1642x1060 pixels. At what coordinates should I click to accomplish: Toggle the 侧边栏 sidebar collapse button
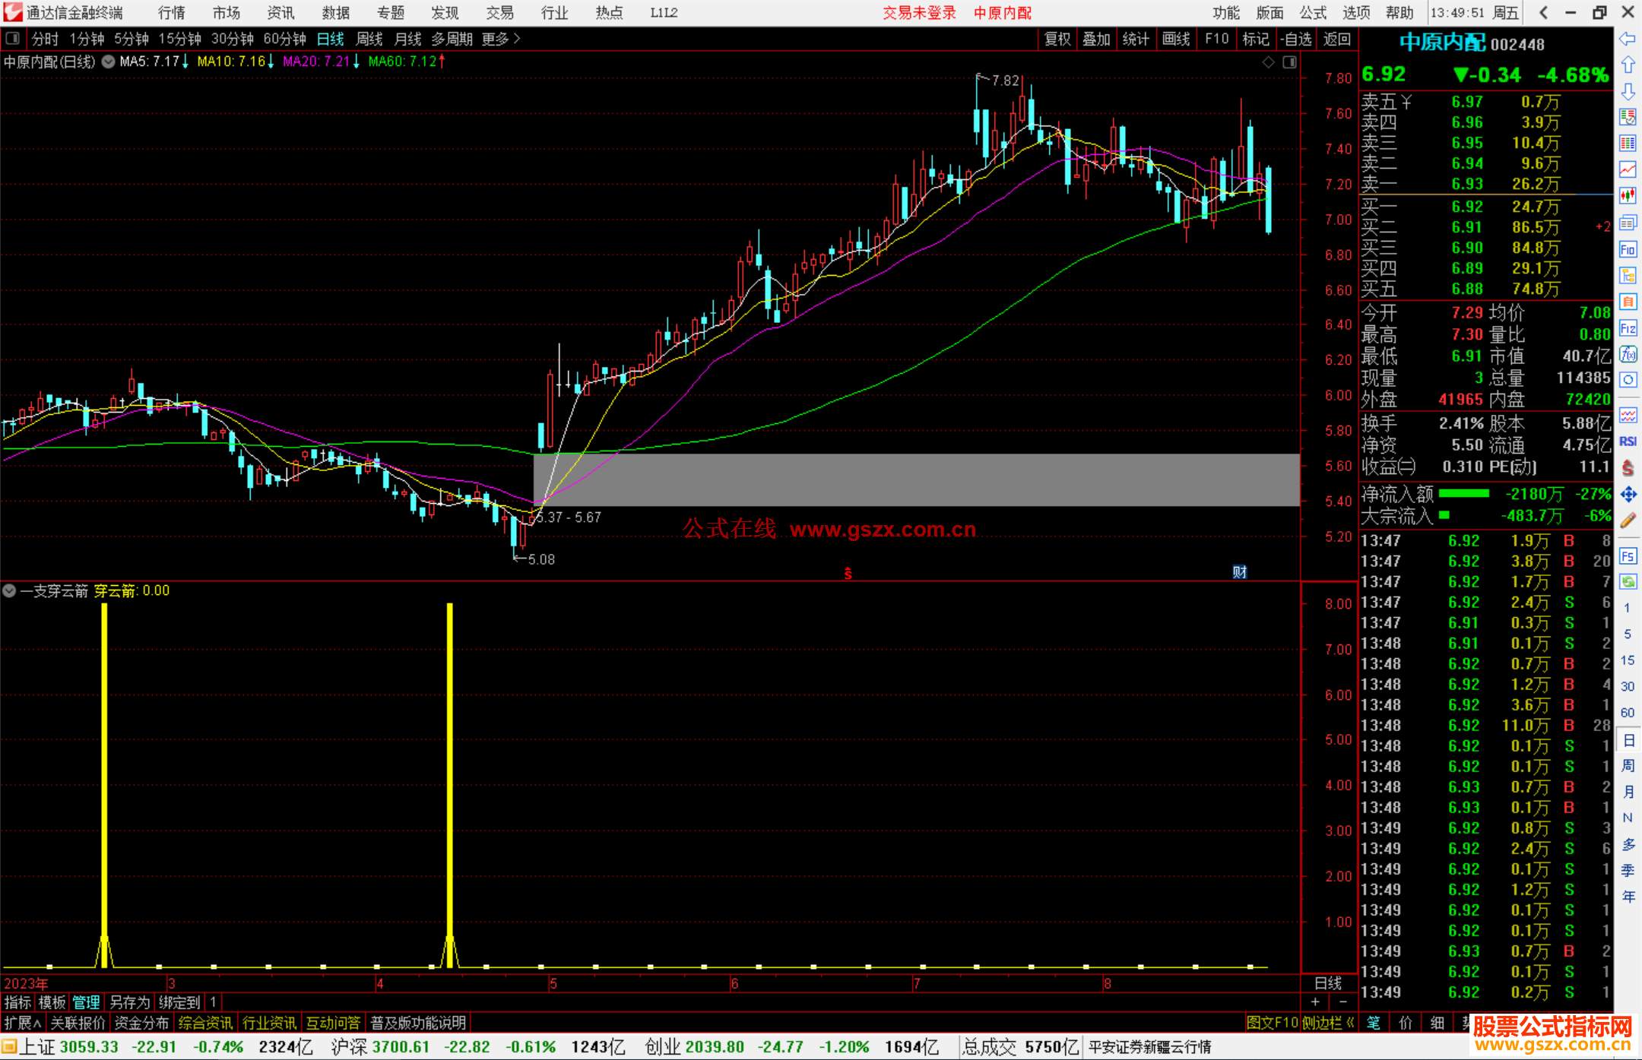point(1327,1023)
